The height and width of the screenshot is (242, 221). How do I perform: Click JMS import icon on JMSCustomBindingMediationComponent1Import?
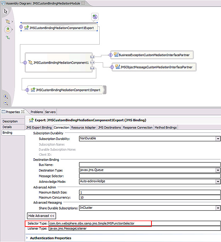click(x=33, y=90)
